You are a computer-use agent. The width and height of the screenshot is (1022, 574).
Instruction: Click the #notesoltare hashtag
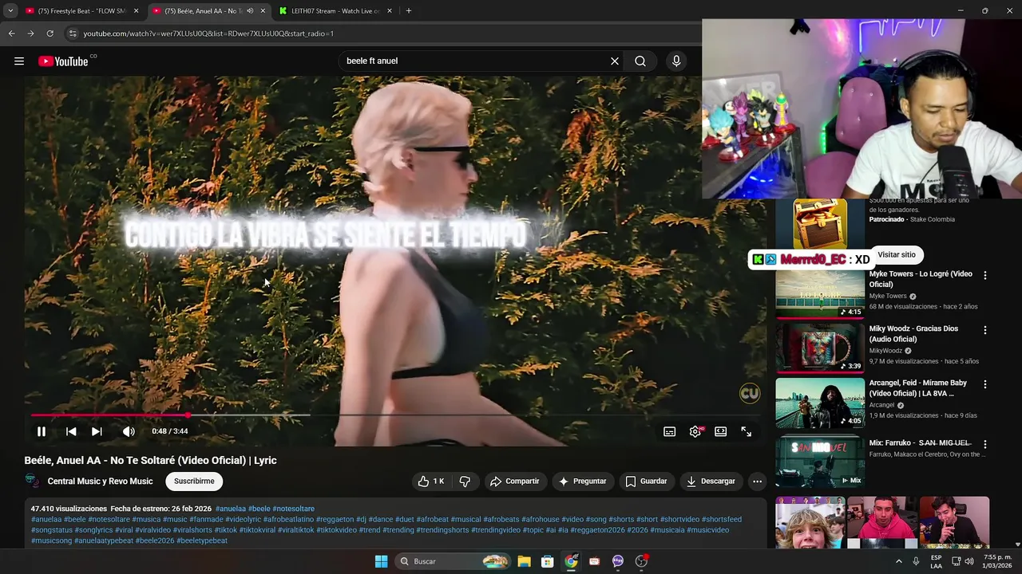(293, 509)
